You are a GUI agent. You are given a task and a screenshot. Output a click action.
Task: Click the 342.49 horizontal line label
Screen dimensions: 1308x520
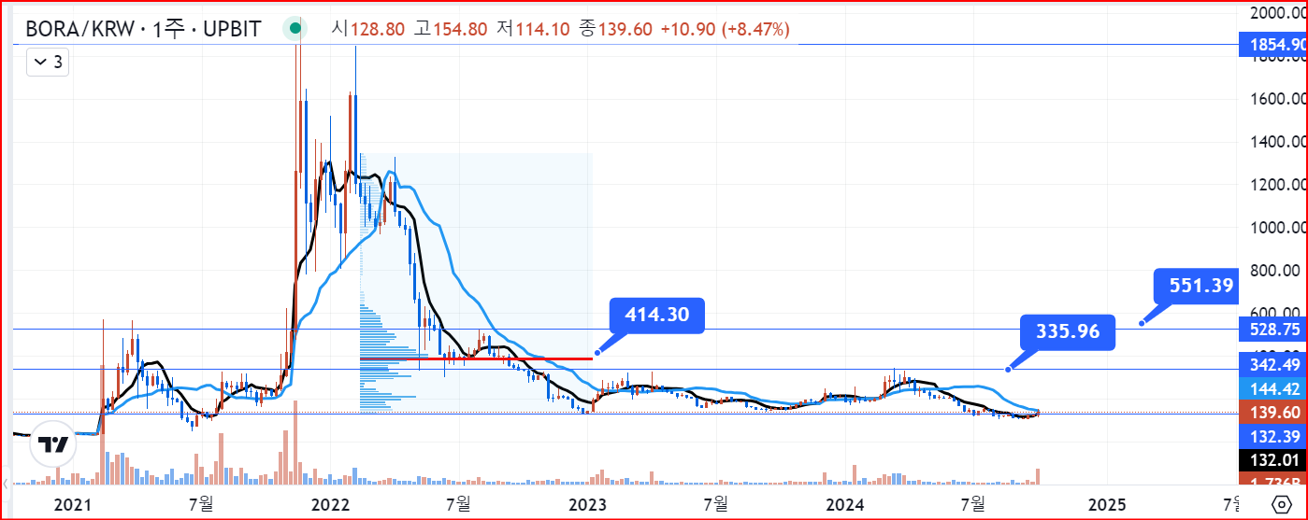pyautogui.click(x=1272, y=364)
